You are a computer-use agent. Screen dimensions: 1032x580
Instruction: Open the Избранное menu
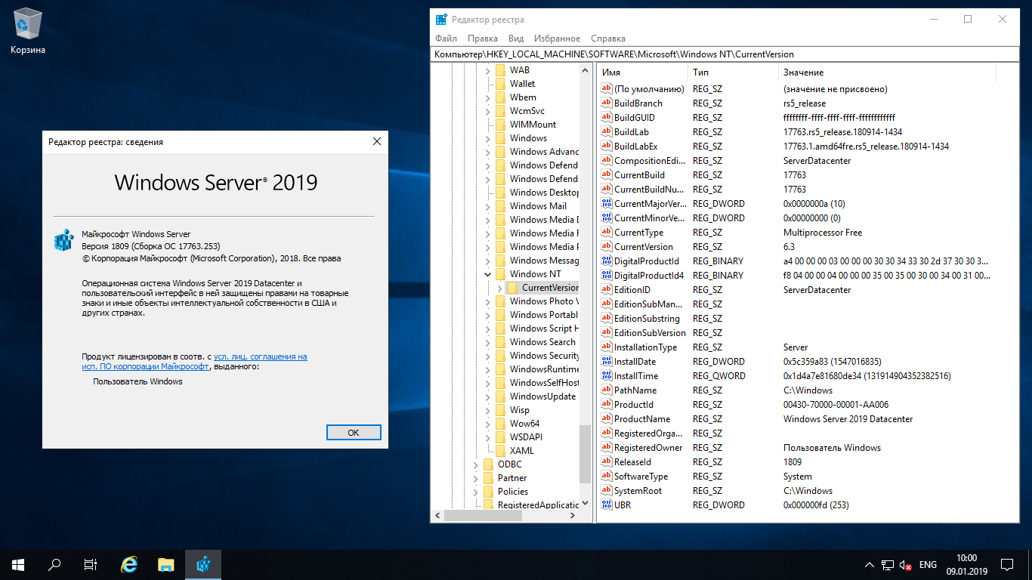click(557, 39)
